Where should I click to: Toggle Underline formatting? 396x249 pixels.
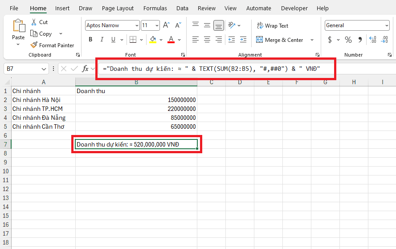point(113,40)
